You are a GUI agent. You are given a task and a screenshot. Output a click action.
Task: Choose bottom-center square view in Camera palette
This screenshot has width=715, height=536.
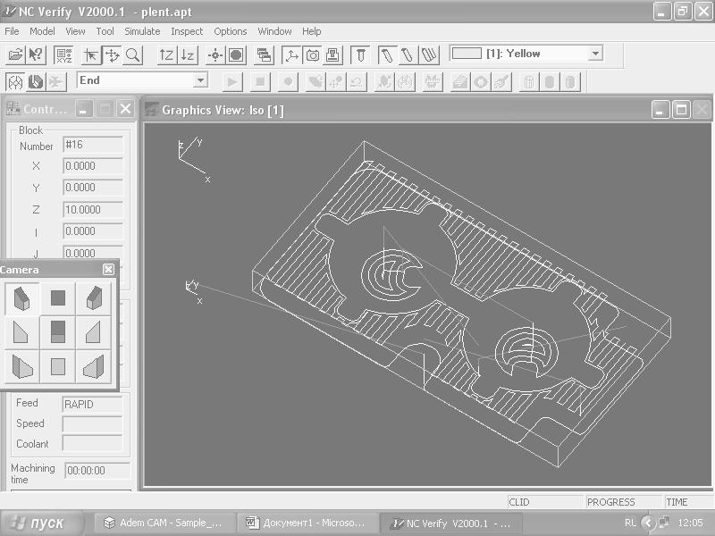click(58, 366)
